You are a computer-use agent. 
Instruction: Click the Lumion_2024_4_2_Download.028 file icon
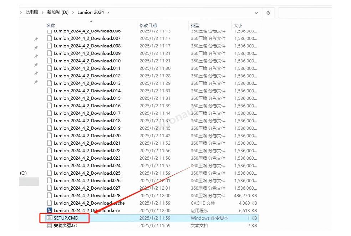click(x=50, y=195)
